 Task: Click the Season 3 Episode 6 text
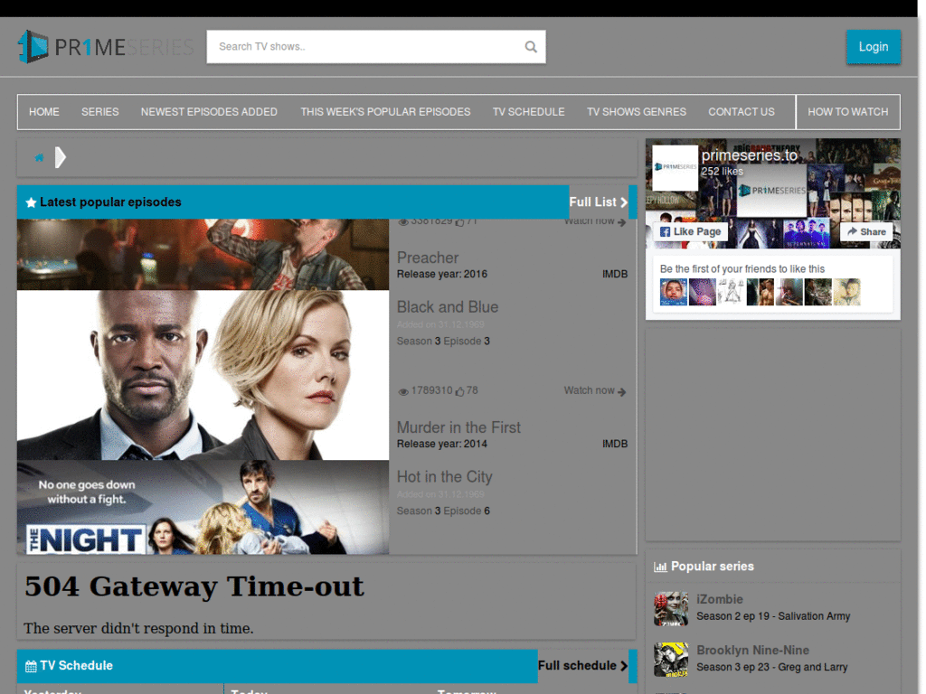pos(443,511)
